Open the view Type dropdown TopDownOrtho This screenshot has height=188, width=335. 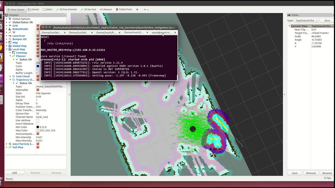(306, 20)
